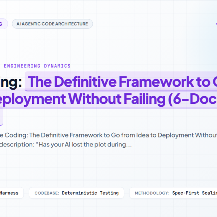This screenshot has width=217, height=217.
Task: Click the AI AGENTIC CODE ARCHITECTURE tag
Action: pyautogui.click(x=52, y=24)
